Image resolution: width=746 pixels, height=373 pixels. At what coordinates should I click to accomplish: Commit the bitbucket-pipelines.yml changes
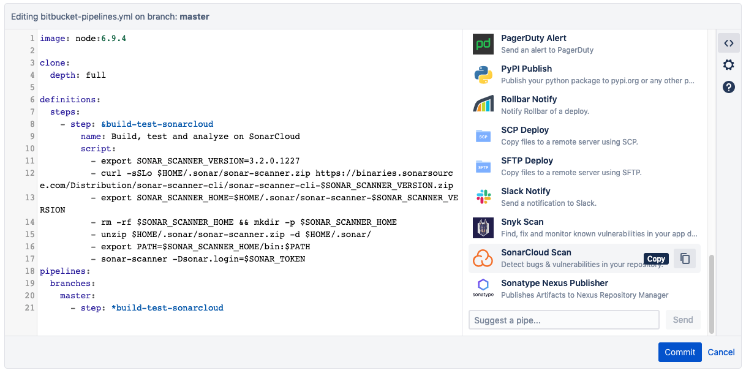tap(680, 352)
